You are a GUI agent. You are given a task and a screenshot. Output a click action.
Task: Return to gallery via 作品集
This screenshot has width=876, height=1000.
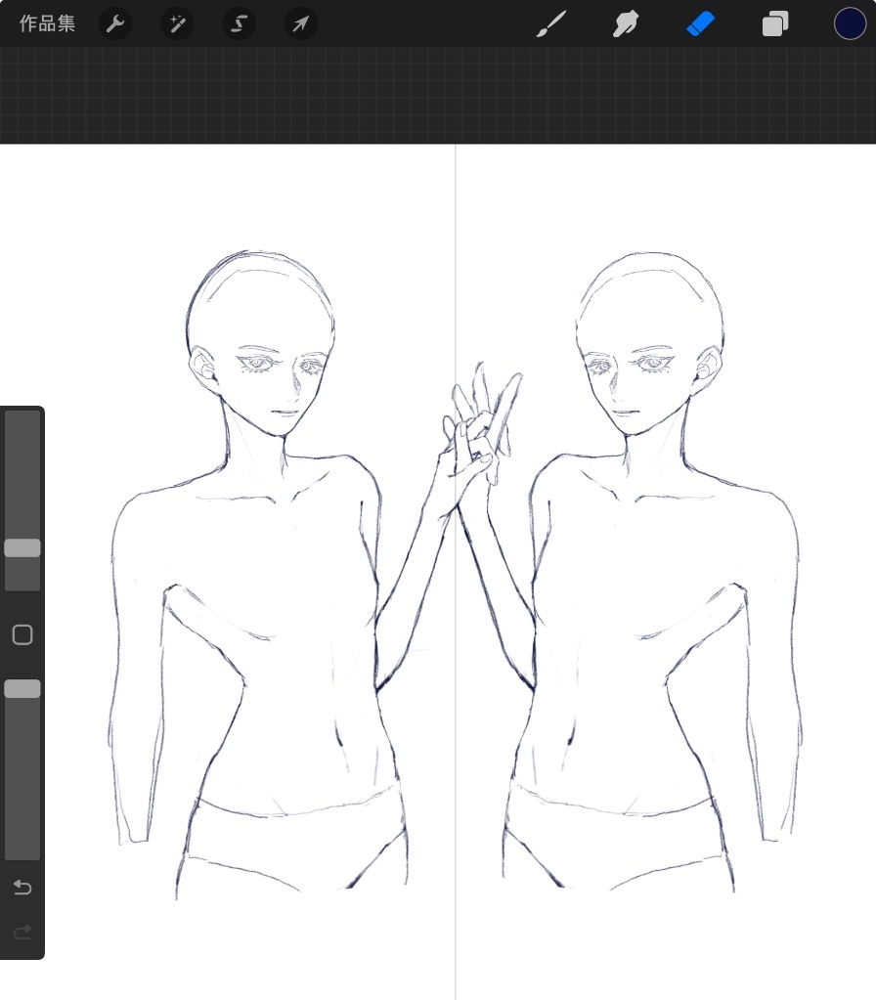pos(47,24)
